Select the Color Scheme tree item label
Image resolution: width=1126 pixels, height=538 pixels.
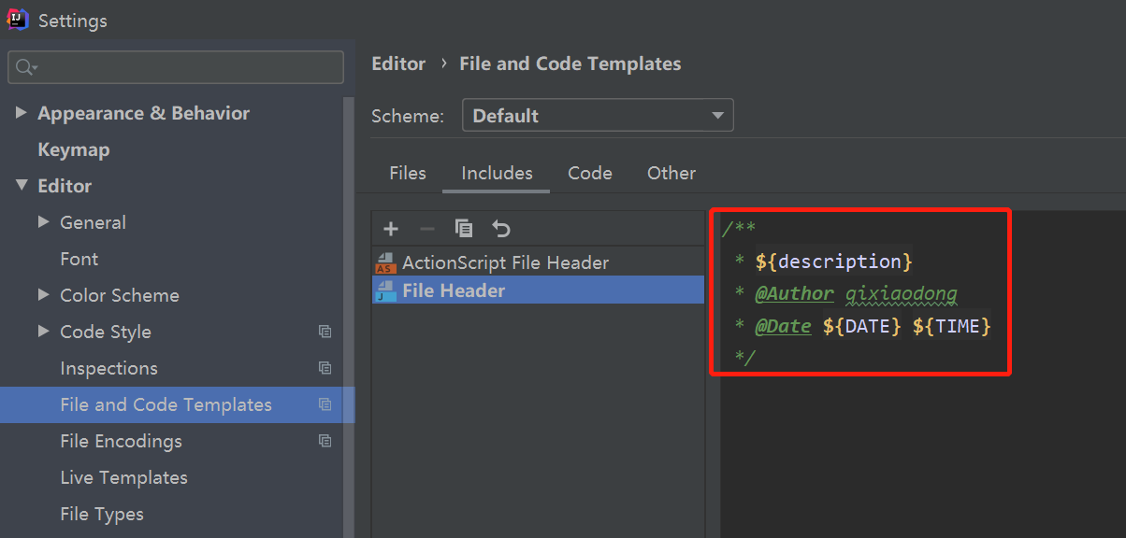120,295
